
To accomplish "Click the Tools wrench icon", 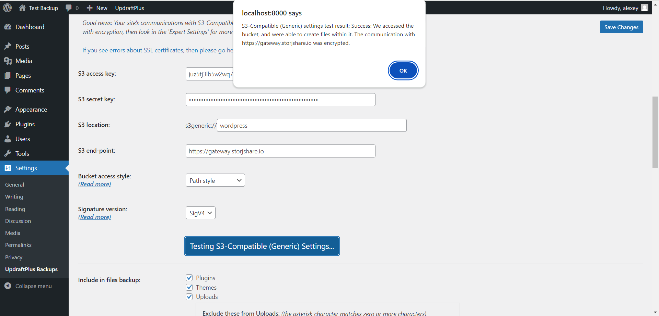I will (8, 154).
